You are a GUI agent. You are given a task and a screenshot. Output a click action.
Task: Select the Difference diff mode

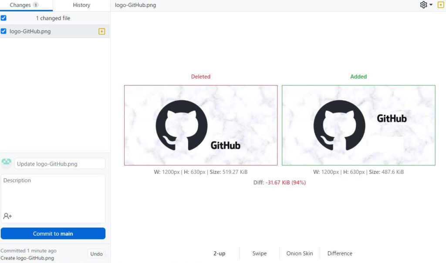(x=340, y=253)
